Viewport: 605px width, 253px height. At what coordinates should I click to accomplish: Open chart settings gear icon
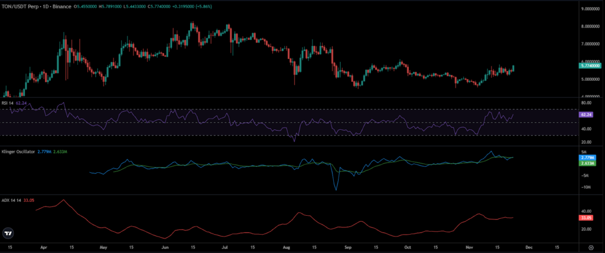(x=591, y=248)
